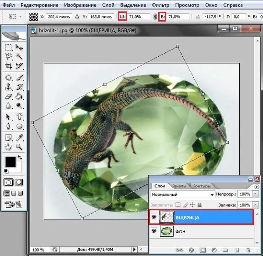This screenshot has height=256, width=263.
Task: Hide the ФОН layer
Action: 154,230
